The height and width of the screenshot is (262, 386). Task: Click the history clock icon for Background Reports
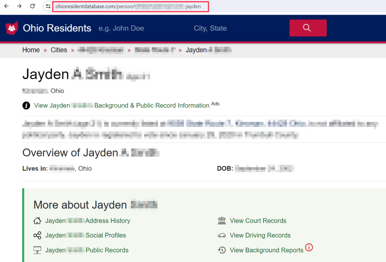(x=222, y=250)
